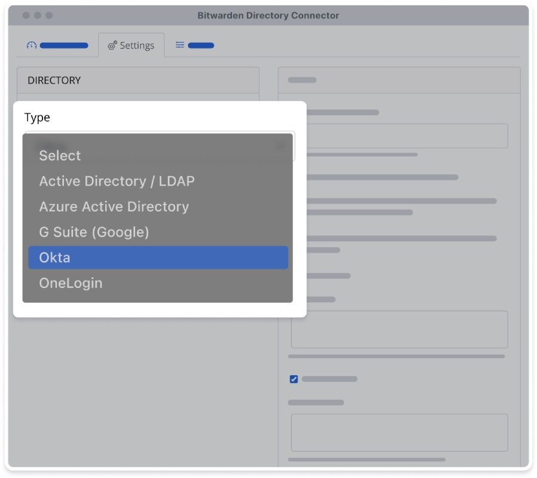Click the dashboard gauge icon tab
Screen dimensions: 537x478
pos(57,45)
